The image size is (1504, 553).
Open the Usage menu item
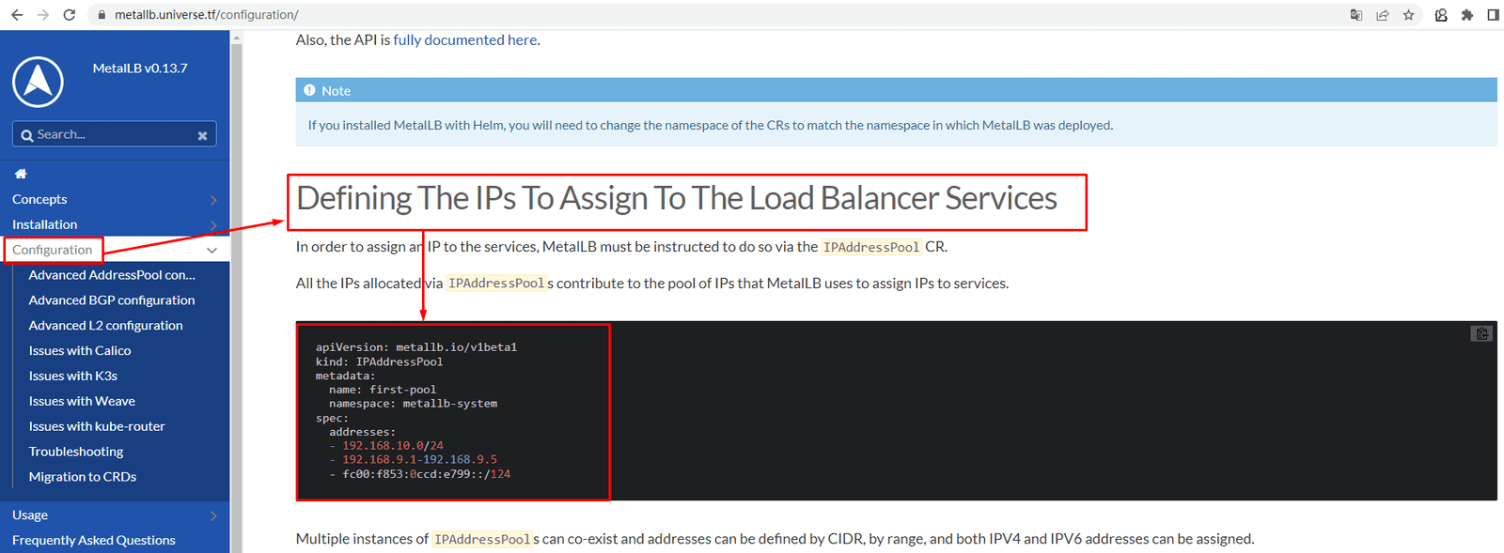(x=30, y=515)
